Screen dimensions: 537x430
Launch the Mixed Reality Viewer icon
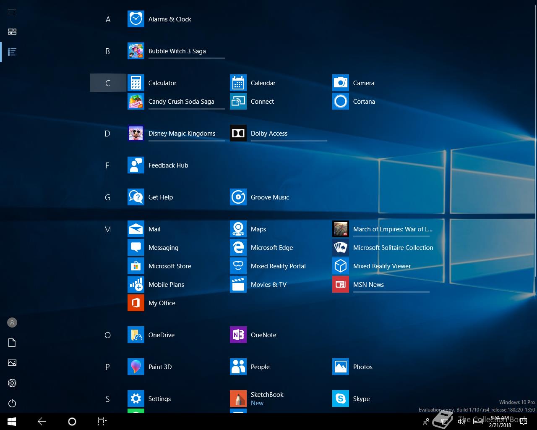point(341,266)
